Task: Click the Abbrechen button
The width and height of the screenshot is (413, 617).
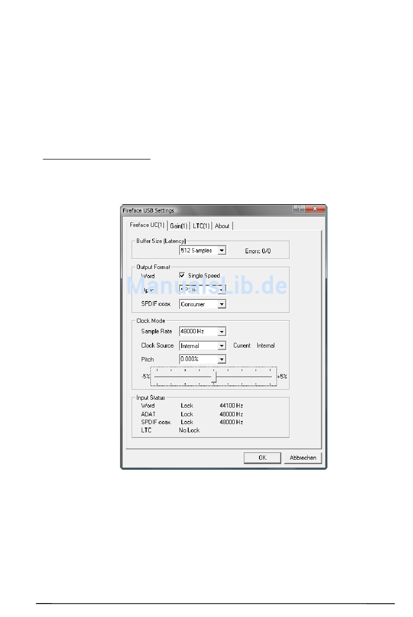Action: (303, 458)
